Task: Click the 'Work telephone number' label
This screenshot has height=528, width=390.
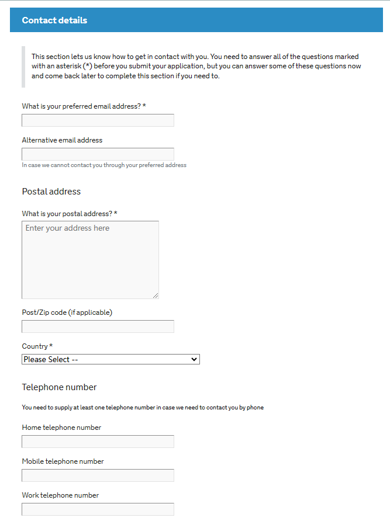Action: pos(60,495)
